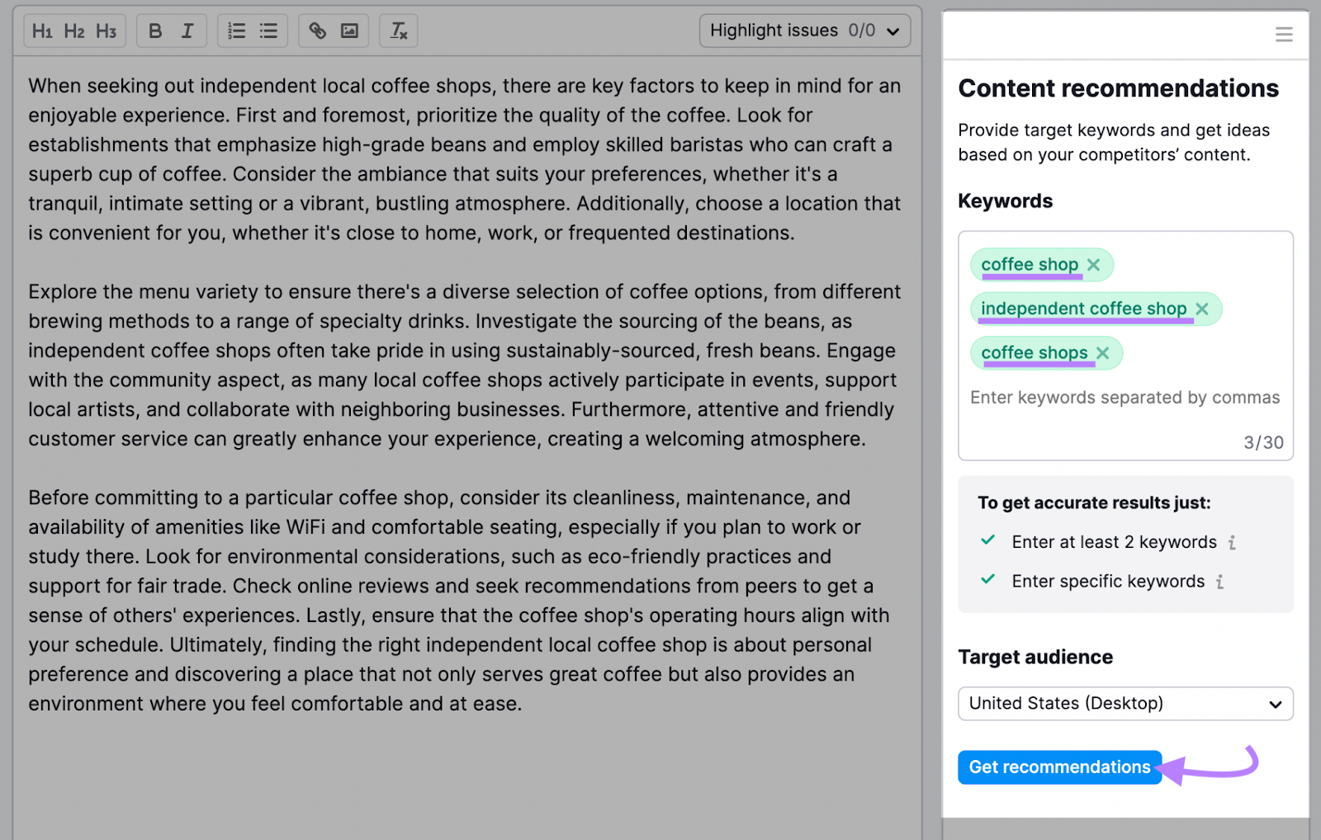Insert a numbered list

237,31
